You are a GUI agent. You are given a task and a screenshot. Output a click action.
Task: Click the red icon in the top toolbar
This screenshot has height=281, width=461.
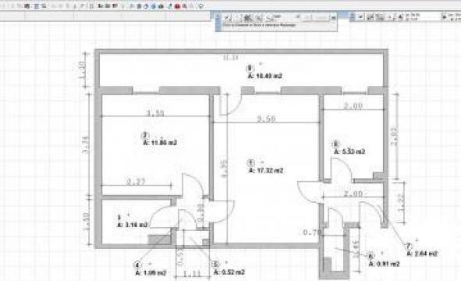pyautogui.click(x=177, y=6)
